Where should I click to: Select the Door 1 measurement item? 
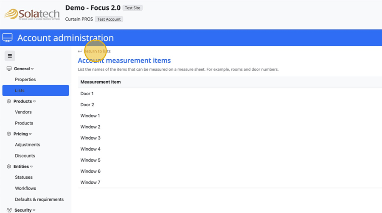(x=87, y=94)
